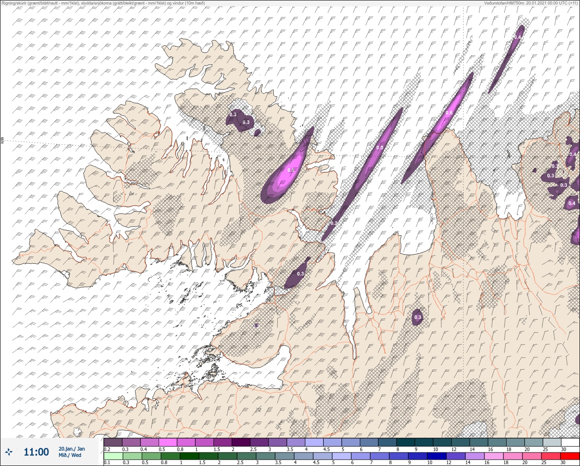Select light pink bottom-row swatch labeled 16

pyautogui.click(x=493, y=456)
